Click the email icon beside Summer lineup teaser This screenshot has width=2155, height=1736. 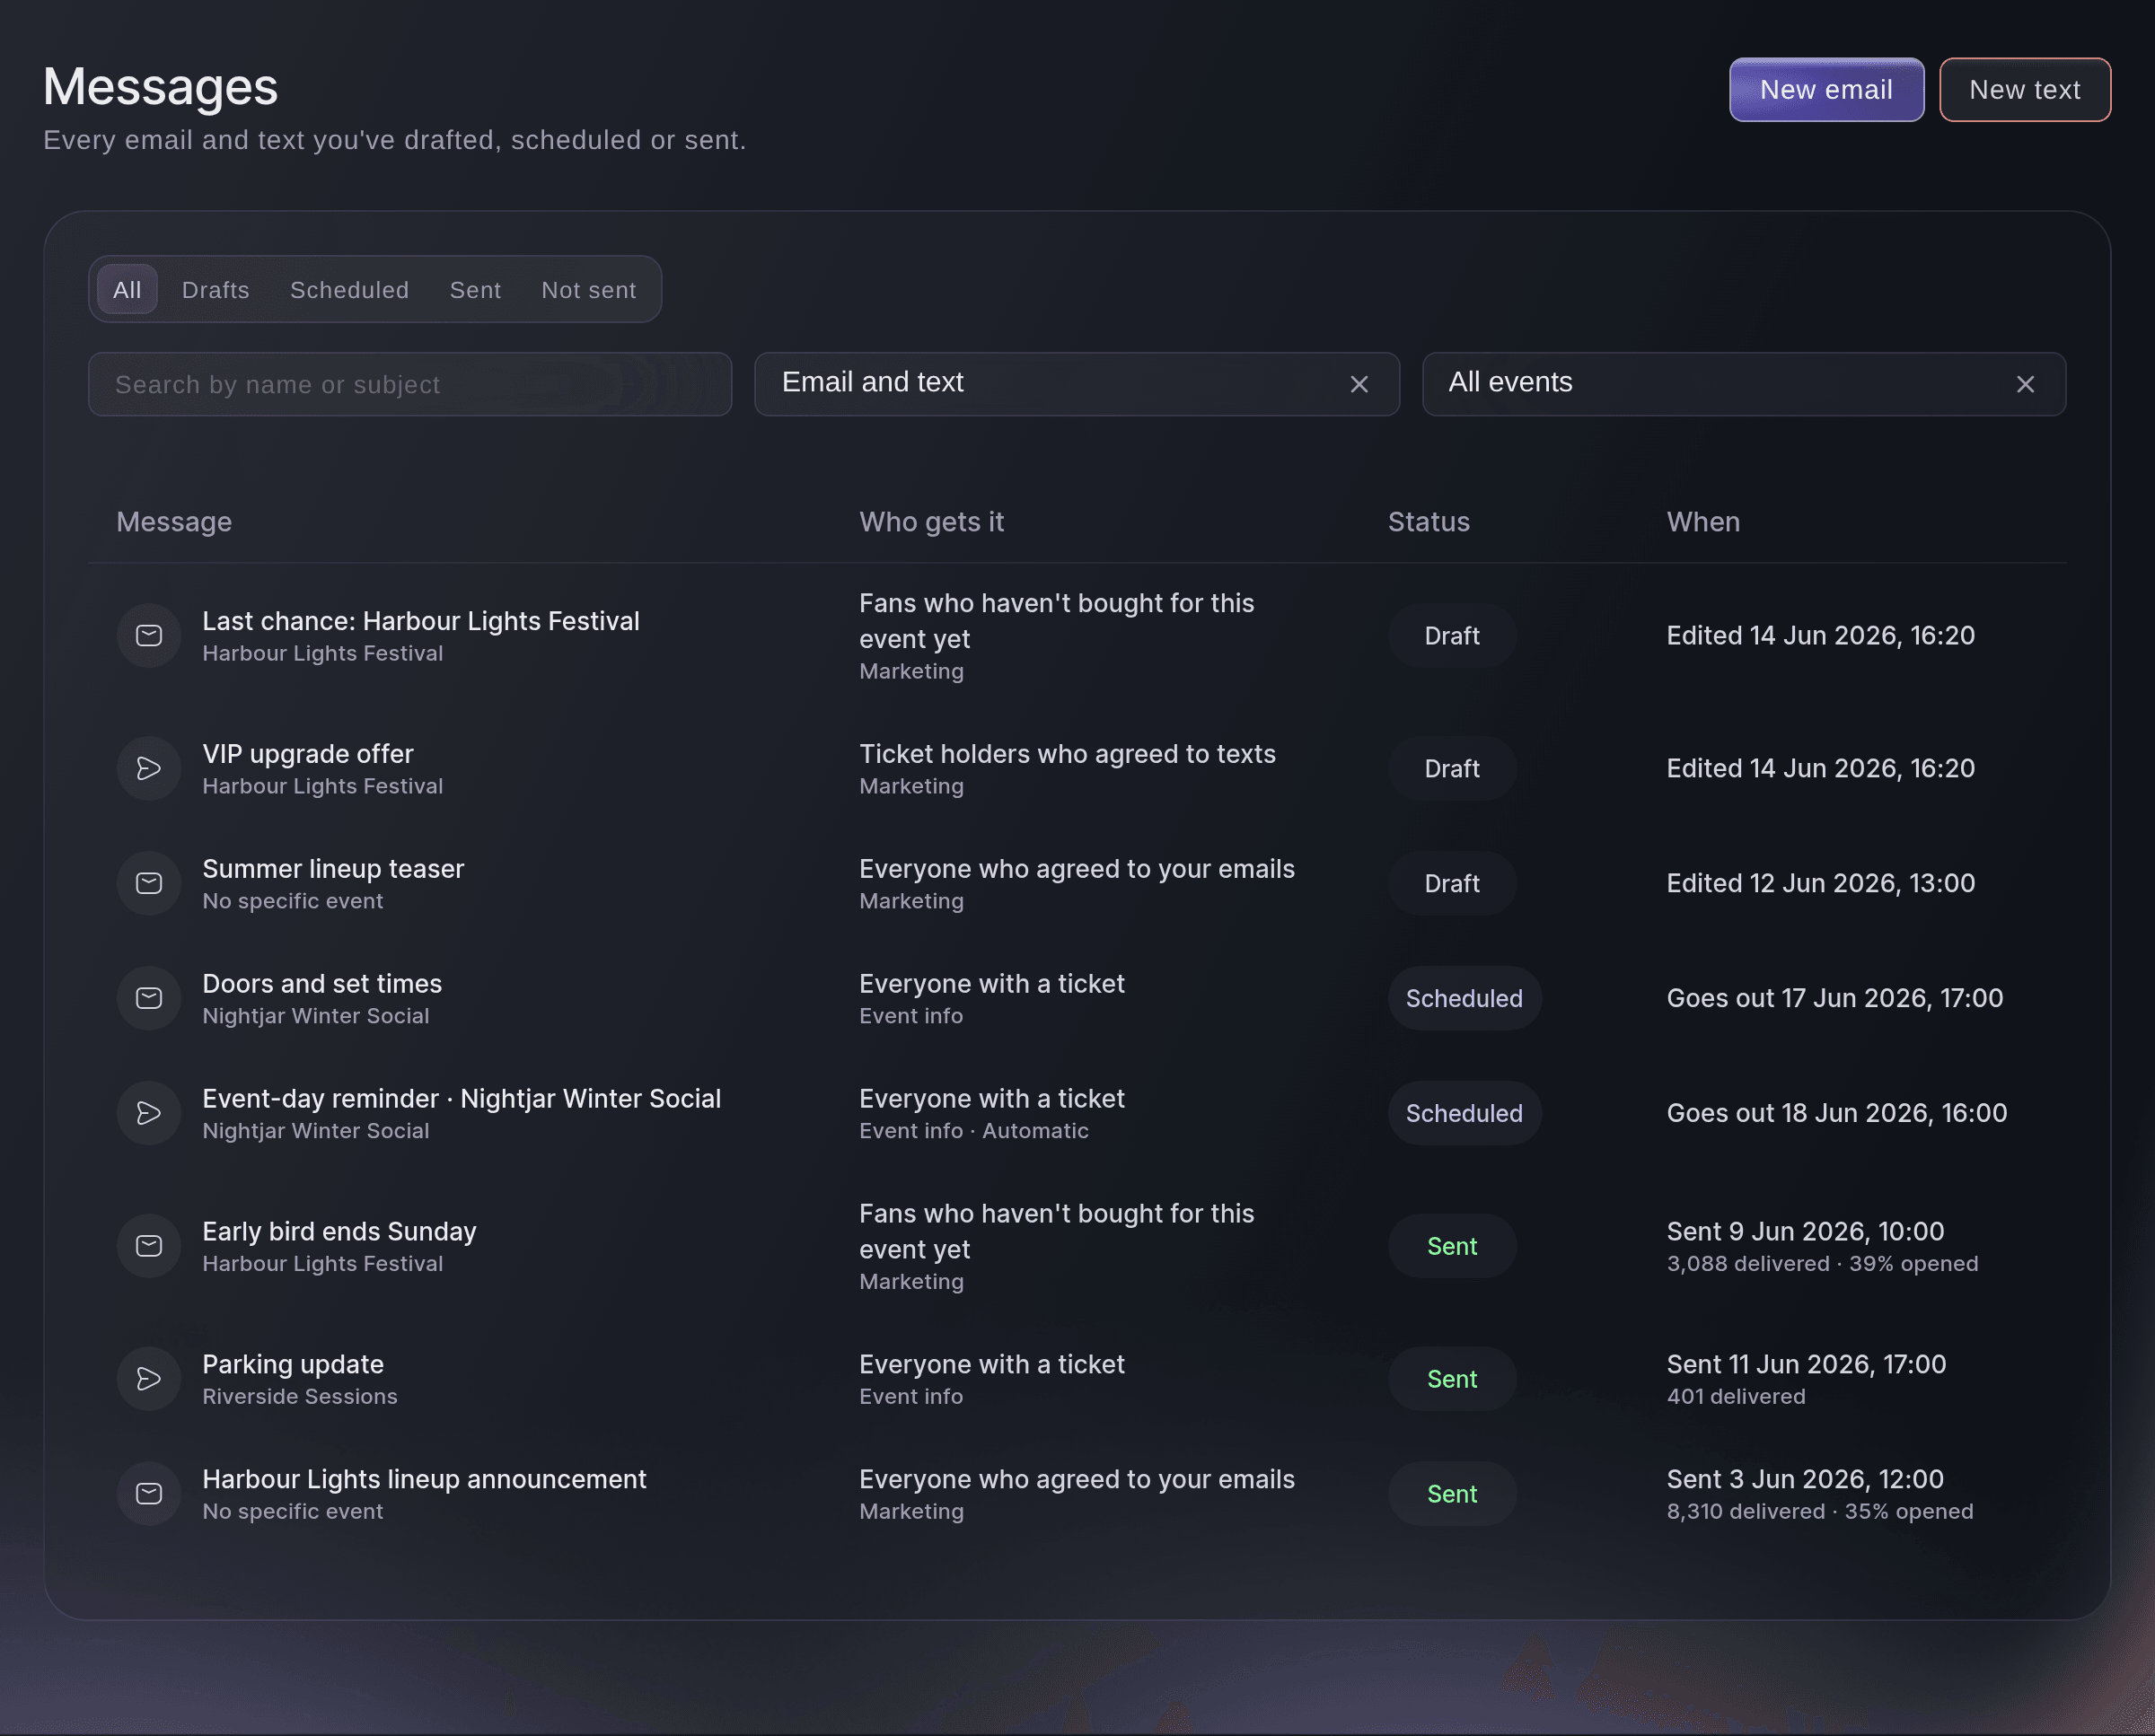pos(149,884)
